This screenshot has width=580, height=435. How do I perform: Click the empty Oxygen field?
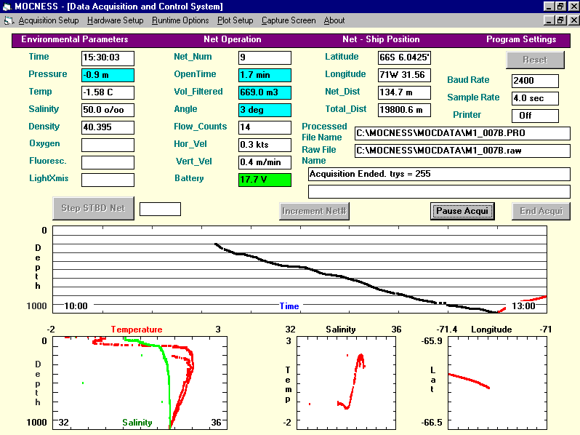pos(108,145)
